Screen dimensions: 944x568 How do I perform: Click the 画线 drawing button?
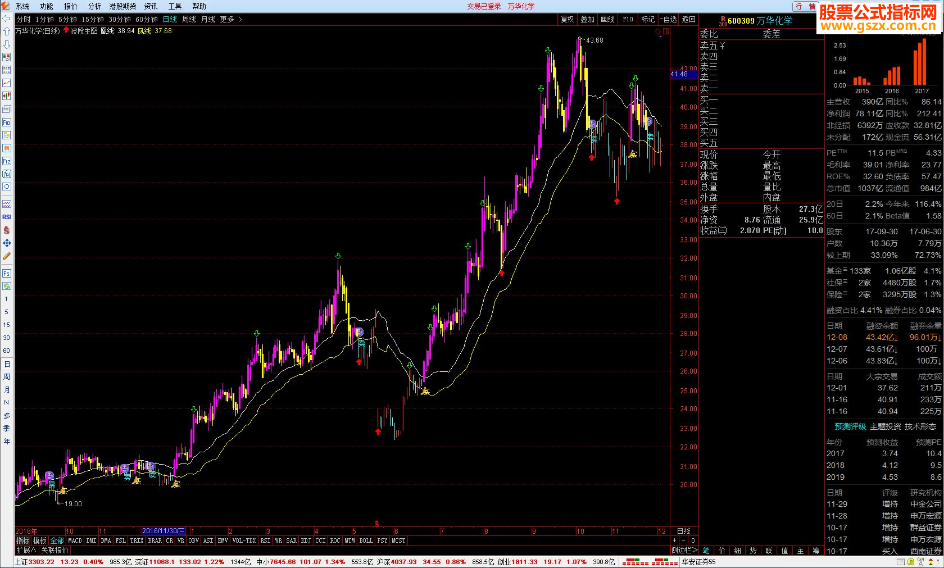tap(608, 19)
